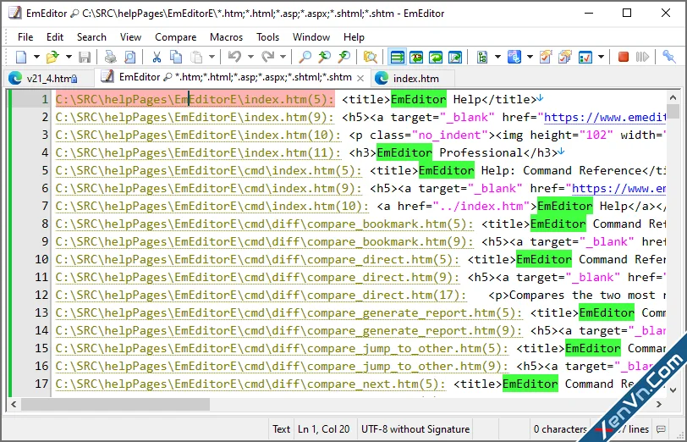Screen dimensions: 687x442
Task: Toggle Wrap by Window mode
Action: [x=436, y=57]
